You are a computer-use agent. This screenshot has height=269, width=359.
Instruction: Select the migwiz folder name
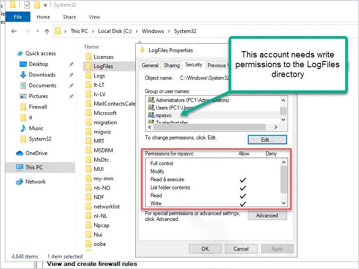(102, 132)
